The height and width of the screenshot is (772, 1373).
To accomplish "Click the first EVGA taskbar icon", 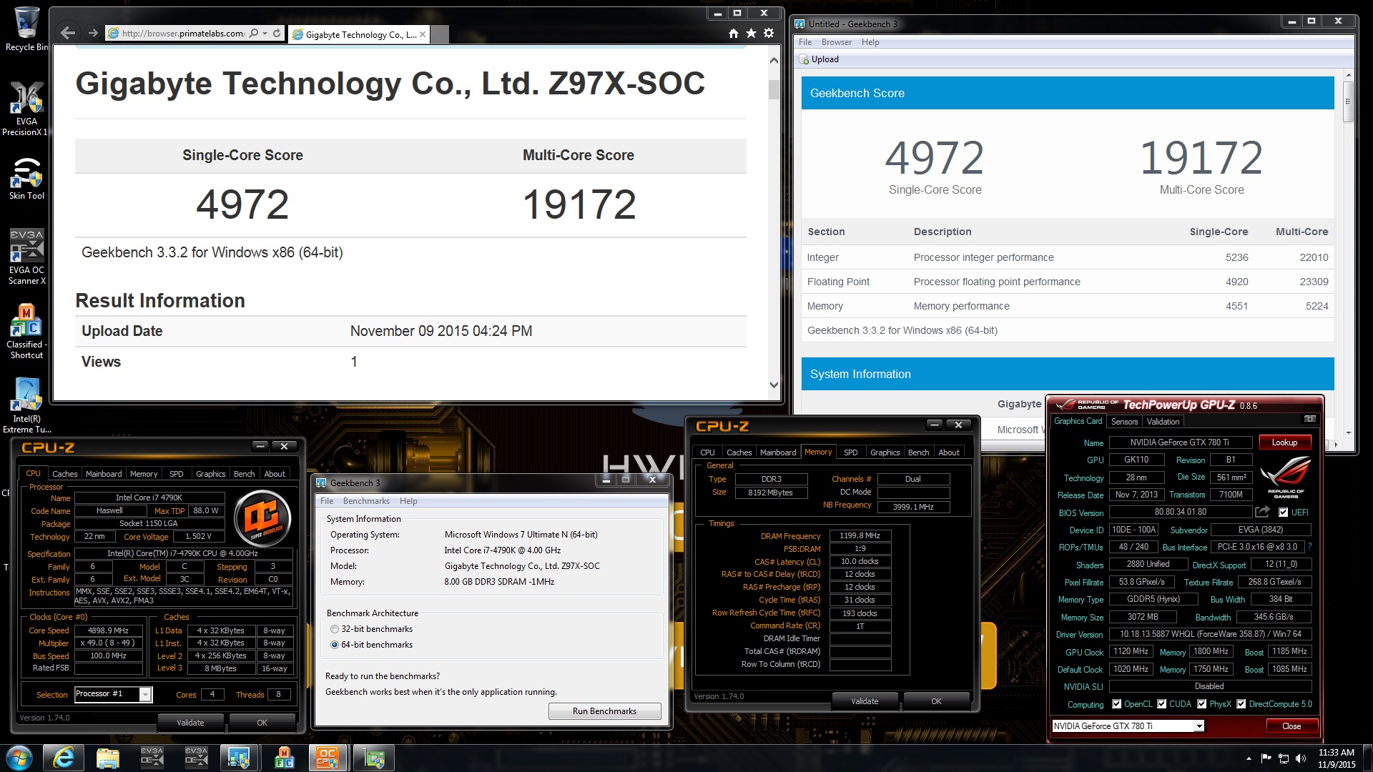I will 152,758.
